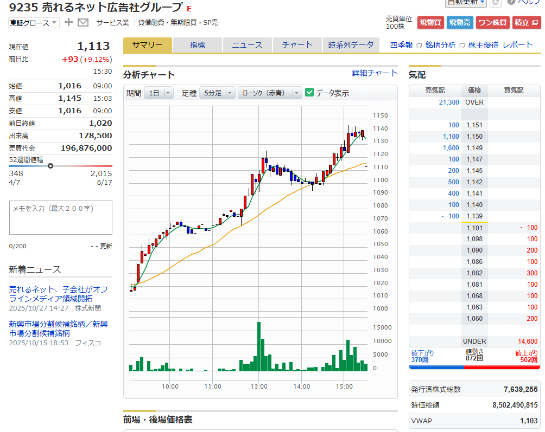The width and height of the screenshot is (545, 432).
Task: Click buy quote price 1,098
Action: 474,239
